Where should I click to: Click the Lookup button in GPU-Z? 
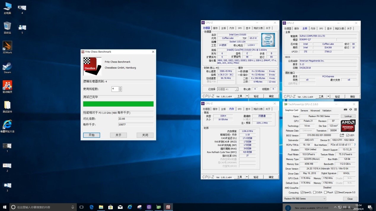click(x=348, y=116)
